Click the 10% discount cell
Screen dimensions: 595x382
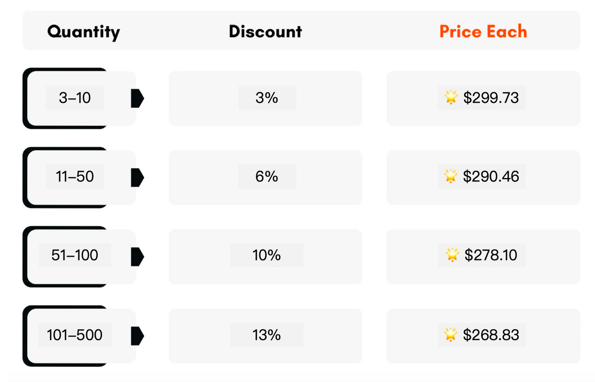click(267, 256)
